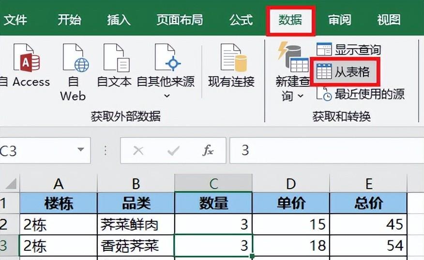Click the select-all corner triangle

point(11,184)
